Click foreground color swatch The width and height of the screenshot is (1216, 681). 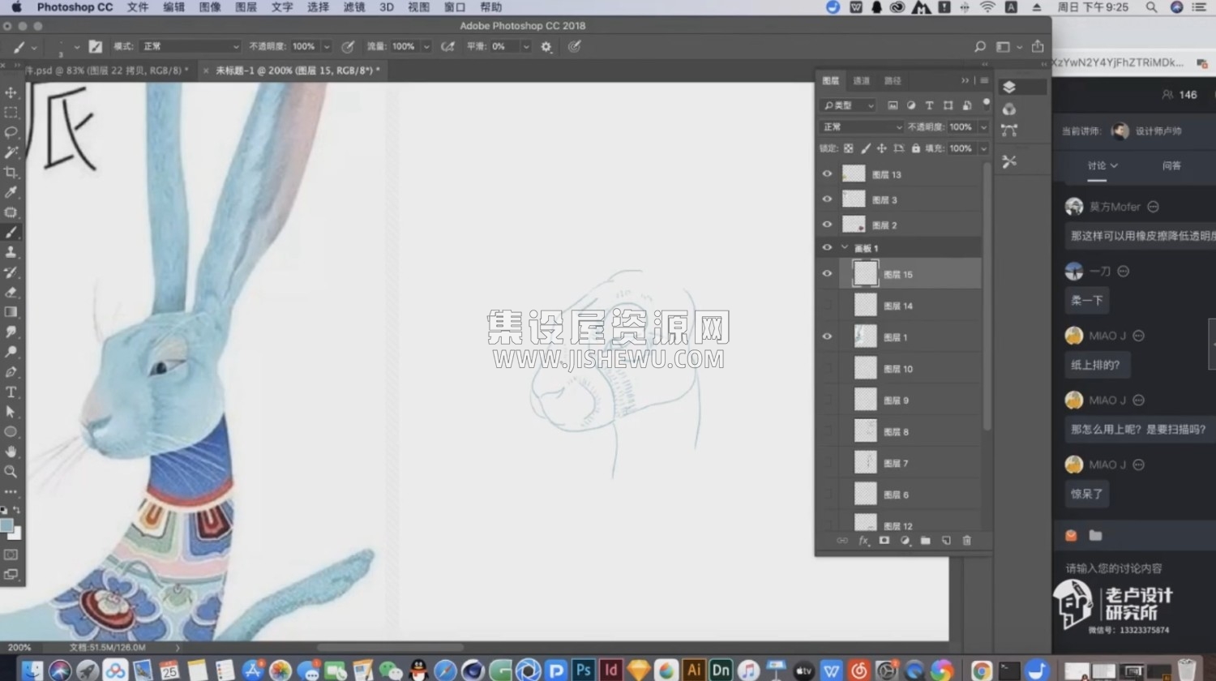pos(6,525)
